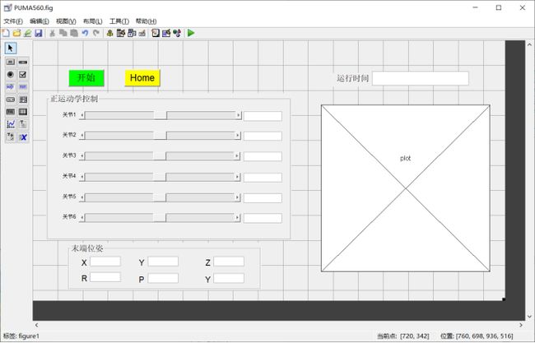The height and width of the screenshot is (343, 535).
Task: Open the Align Objects tool
Action: click(109, 33)
